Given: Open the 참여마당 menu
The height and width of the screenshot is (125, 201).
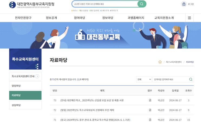Looking at the screenshot, I should point(80,18).
